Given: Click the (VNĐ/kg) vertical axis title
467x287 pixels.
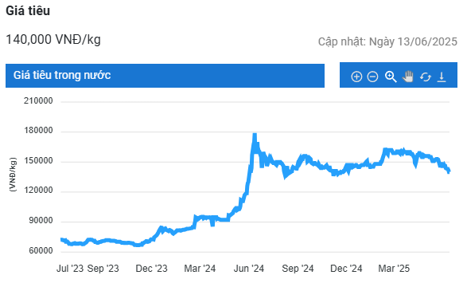Looking at the screenshot, I should coord(13,175).
